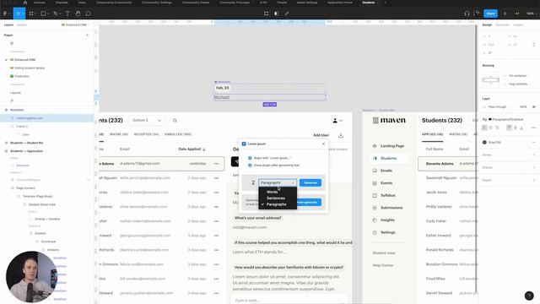
Task: Click the text align top icon
Action: [509, 128]
